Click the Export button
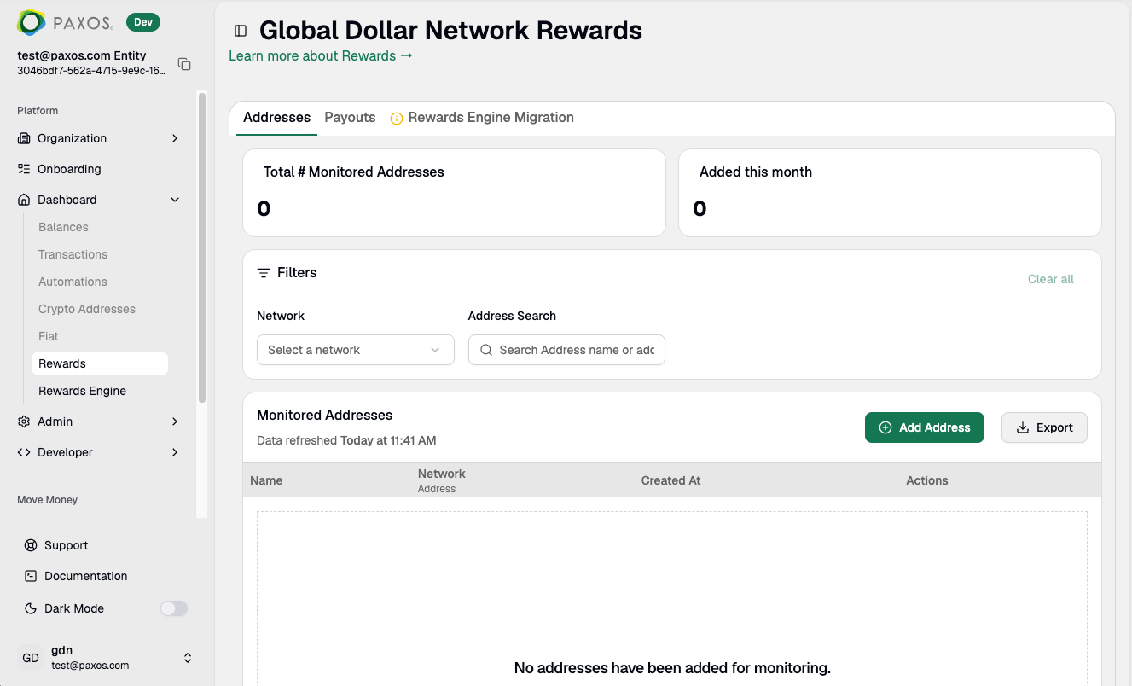 [1044, 427]
